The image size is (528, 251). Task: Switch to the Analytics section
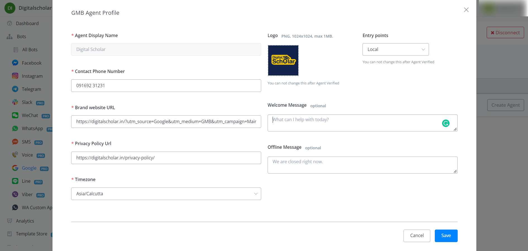(25, 221)
